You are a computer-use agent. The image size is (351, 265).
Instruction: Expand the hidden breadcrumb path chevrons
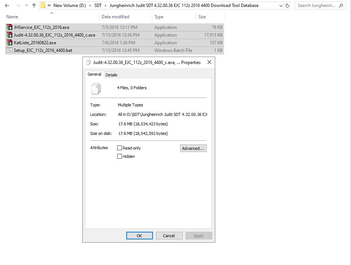(49, 5)
